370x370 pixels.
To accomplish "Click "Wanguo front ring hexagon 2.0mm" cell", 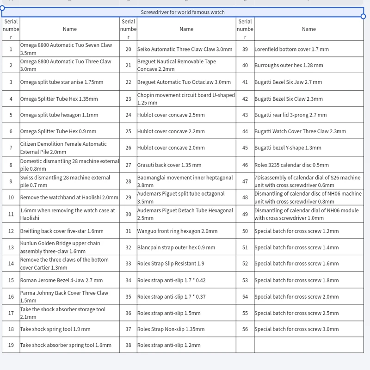I will coord(186,231).
